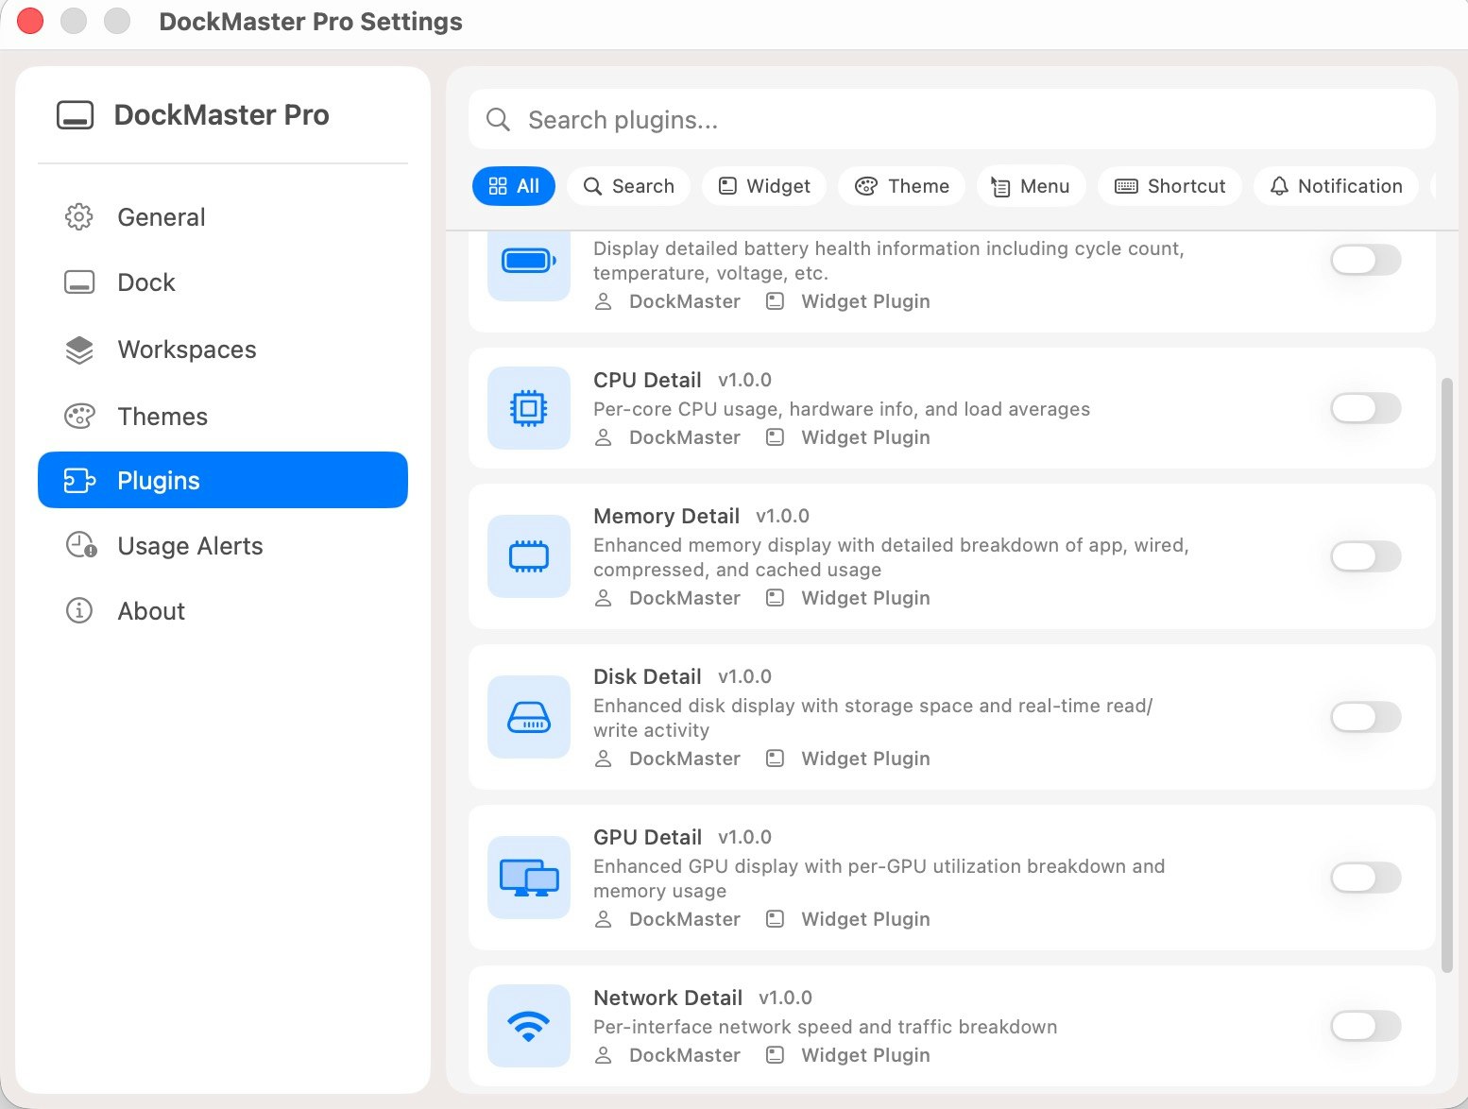Click the magnifier icon in search field
The width and height of the screenshot is (1468, 1109).
point(498,120)
